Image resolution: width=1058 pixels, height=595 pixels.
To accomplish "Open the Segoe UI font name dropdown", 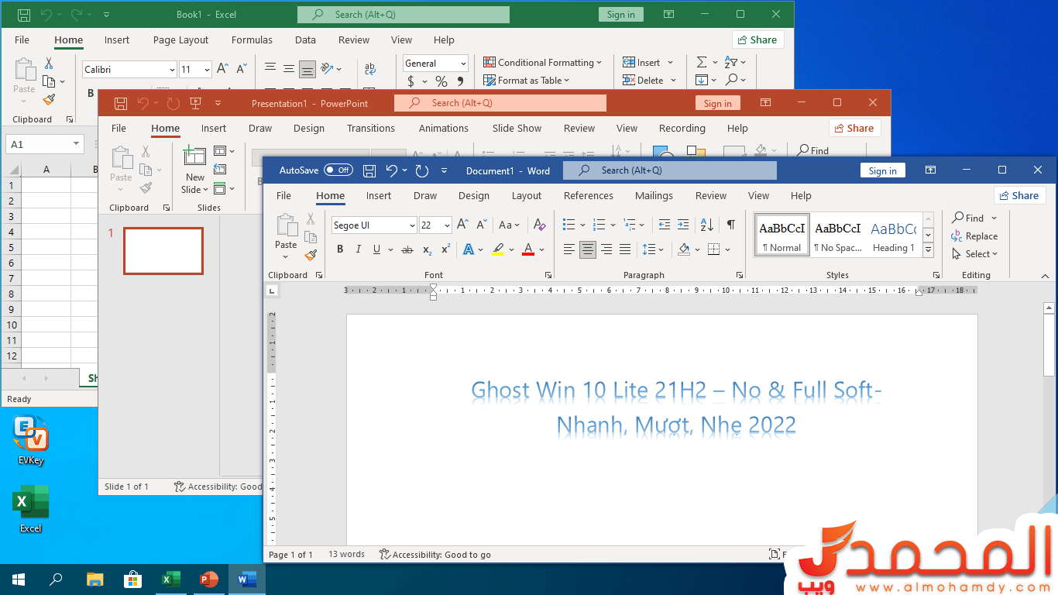I will click(x=412, y=225).
